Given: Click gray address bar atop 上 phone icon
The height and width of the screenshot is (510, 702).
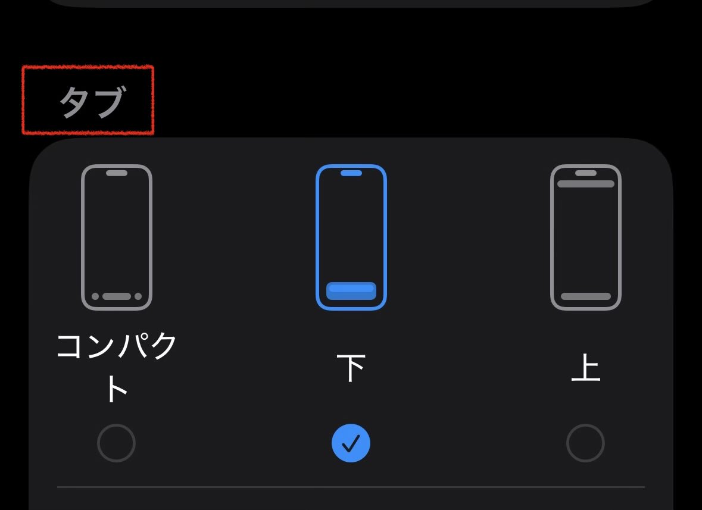Looking at the screenshot, I should click(x=586, y=184).
